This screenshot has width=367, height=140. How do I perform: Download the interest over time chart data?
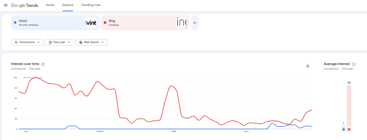308,66
